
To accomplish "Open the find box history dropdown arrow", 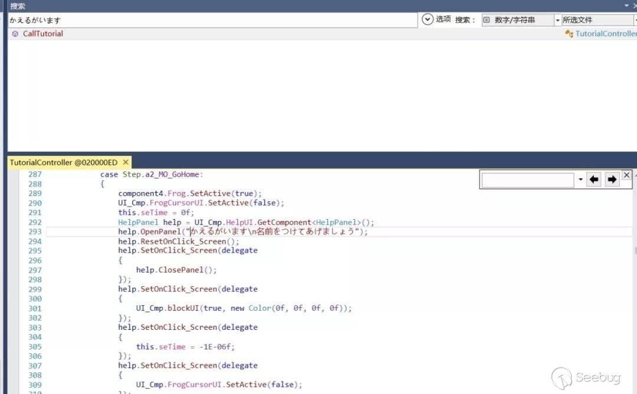I will pyautogui.click(x=581, y=180).
